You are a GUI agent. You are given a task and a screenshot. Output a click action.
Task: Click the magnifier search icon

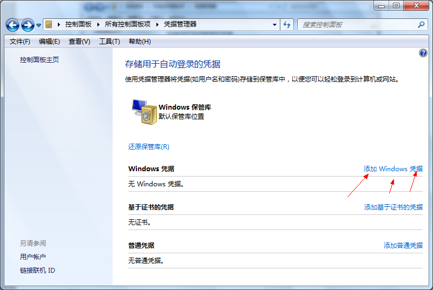click(x=421, y=25)
